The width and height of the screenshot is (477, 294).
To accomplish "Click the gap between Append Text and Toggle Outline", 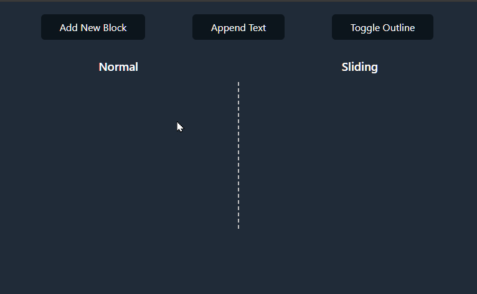I will 308,27.
